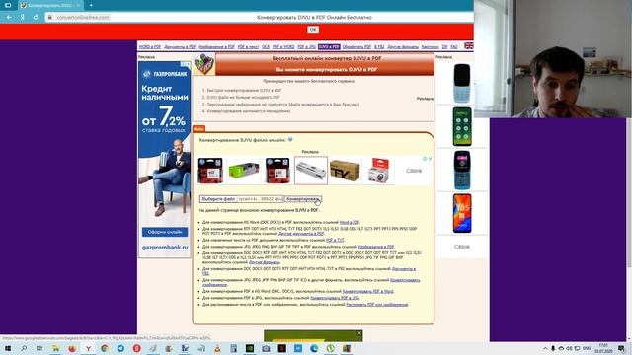The image size is (632, 355).
Task: Close the bottom ad banner
Action: (x=359, y=333)
